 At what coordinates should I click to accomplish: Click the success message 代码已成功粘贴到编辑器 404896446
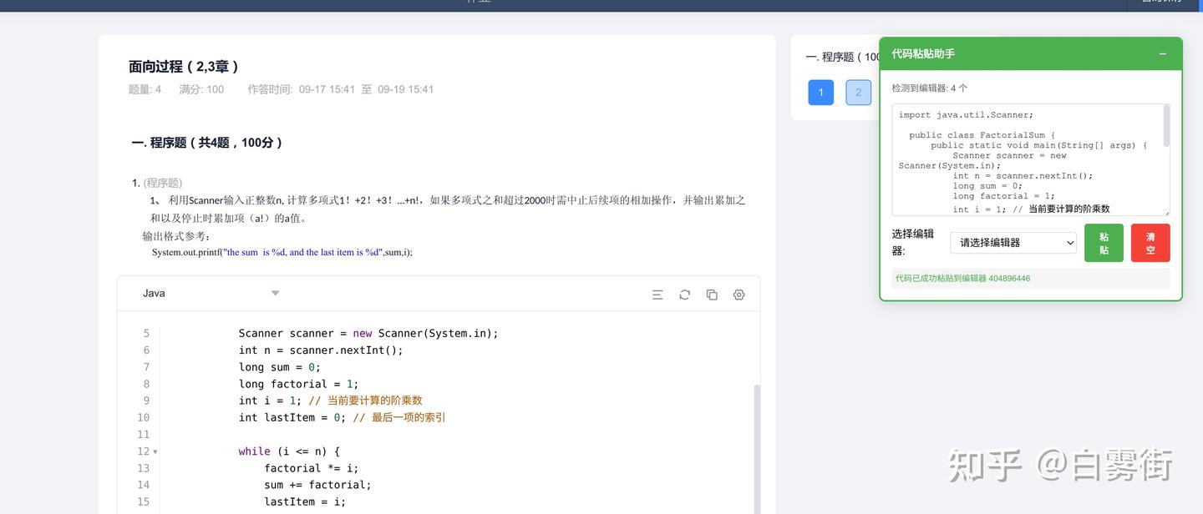(x=964, y=278)
